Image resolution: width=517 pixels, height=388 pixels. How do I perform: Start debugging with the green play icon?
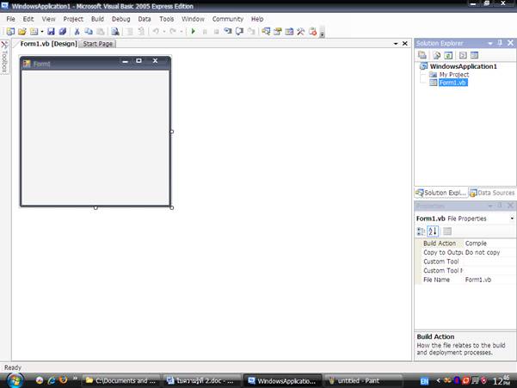(x=194, y=31)
